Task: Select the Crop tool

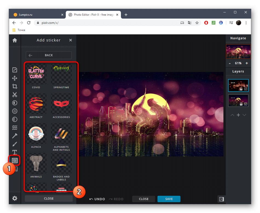Action: (x=15, y=86)
